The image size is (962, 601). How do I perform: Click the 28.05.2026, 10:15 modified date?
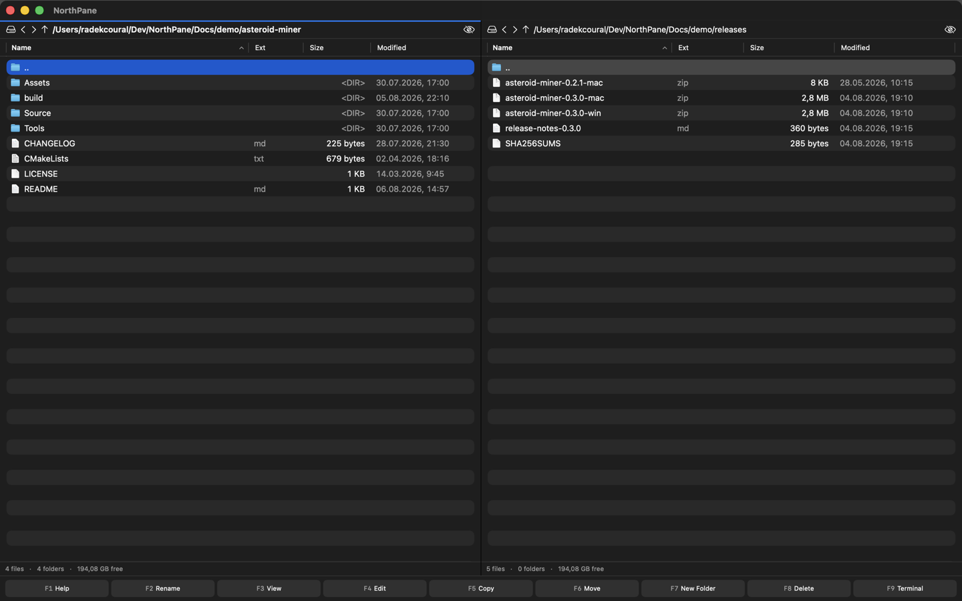tap(876, 83)
